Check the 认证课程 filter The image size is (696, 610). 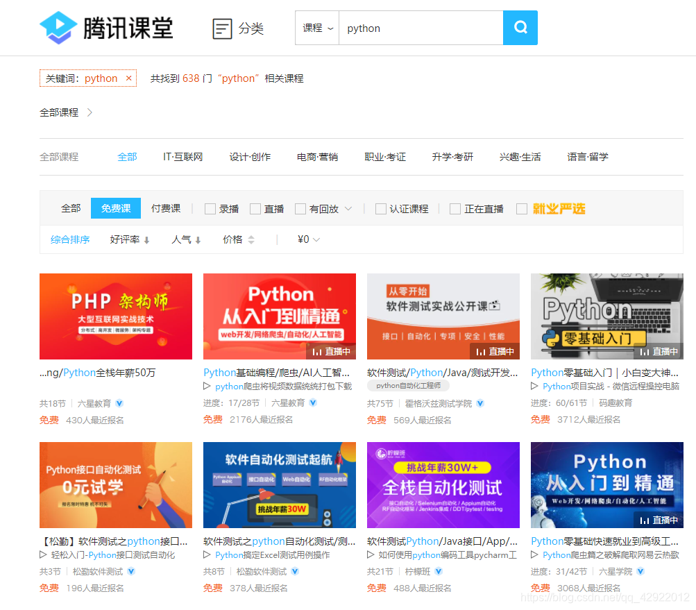click(380, 208)
